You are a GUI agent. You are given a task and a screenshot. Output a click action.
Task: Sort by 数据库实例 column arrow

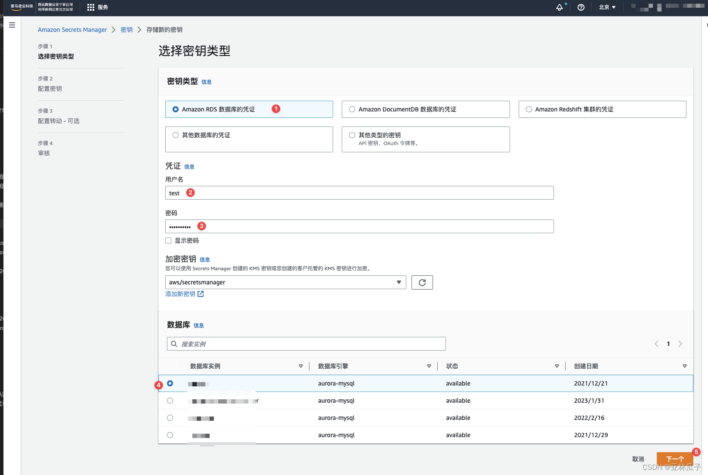tap(301, 366)
